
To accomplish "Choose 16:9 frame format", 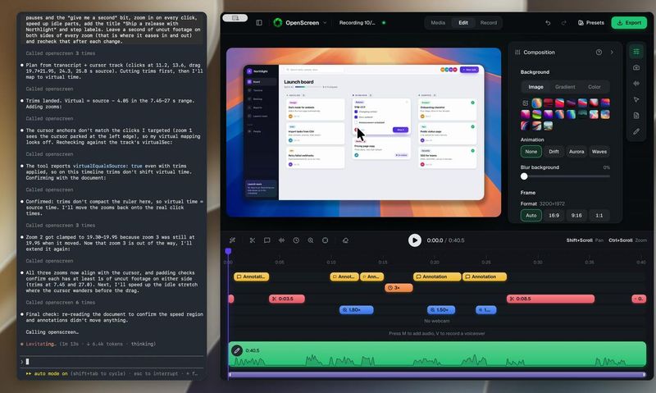I will [x=553, y=216].
